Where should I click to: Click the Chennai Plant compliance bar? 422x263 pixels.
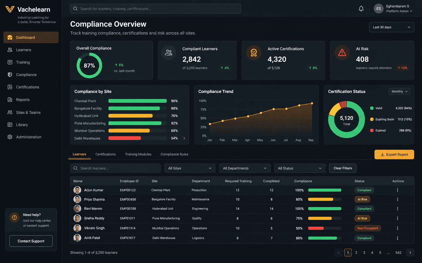[x=138, y=101]
